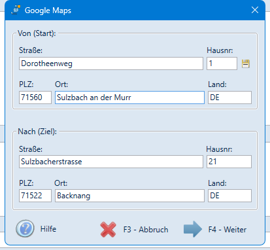270x250 pixels.
Task: Click the Google Maps title text
Action: pos(48,10)
